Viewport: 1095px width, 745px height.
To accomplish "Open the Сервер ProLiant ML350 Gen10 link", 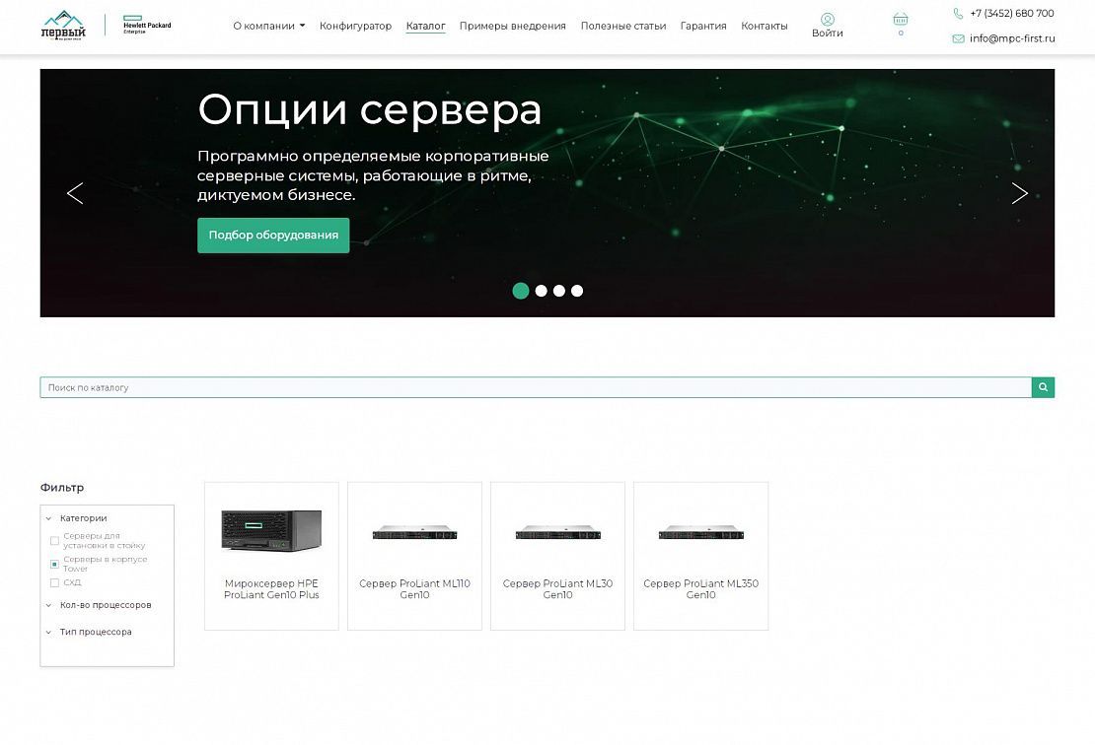I will (700, 589).
